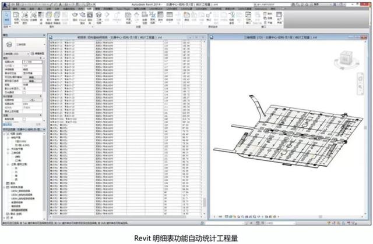Open Switch Windows tool
Screen dimensions: 373x244
click(x=248, y=18)
